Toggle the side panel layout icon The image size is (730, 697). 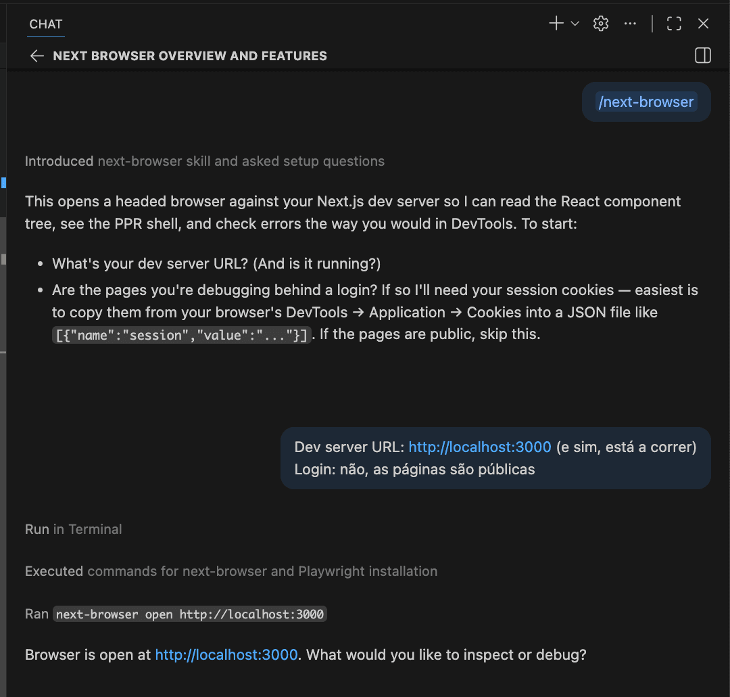pos(703,55)
